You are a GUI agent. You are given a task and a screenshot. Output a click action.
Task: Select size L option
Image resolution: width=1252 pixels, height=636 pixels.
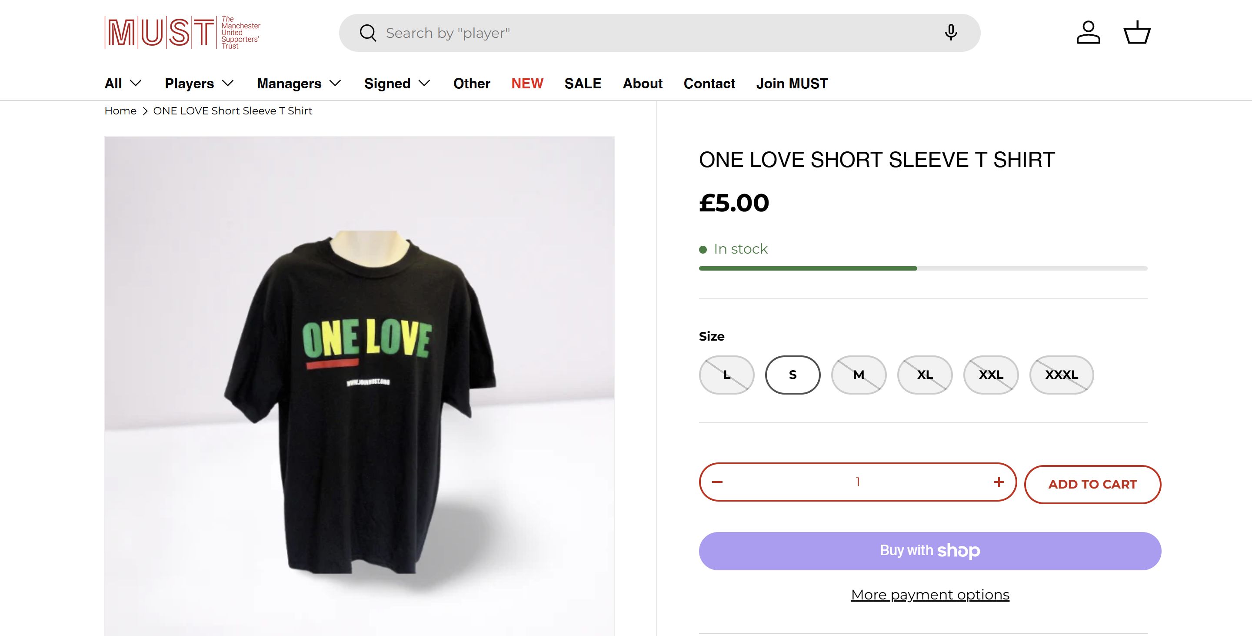[726, 375]
